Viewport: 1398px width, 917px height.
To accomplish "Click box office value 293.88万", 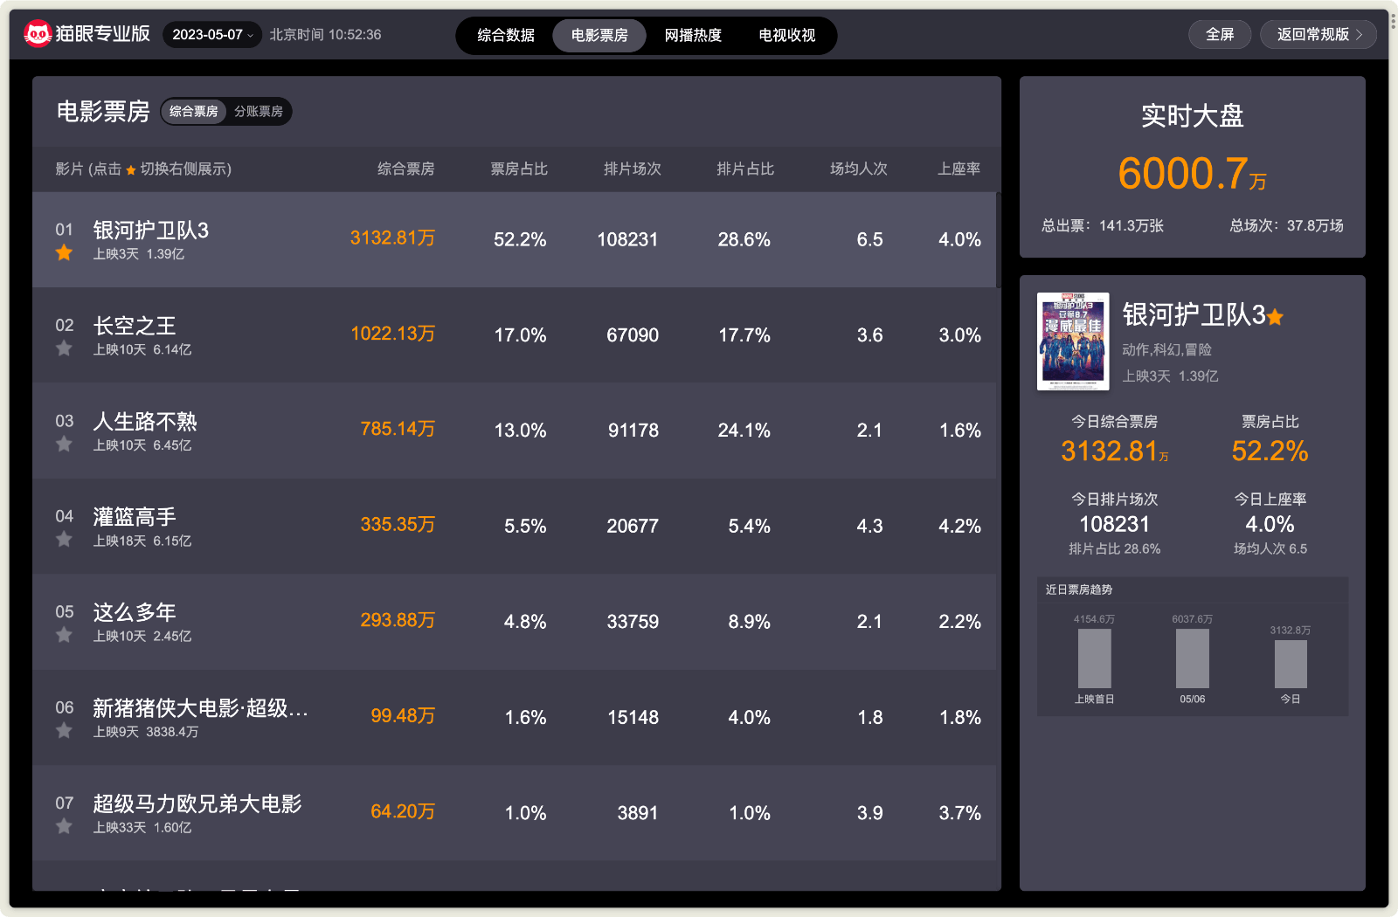I will pyautogui.click(x=398, y=620).
